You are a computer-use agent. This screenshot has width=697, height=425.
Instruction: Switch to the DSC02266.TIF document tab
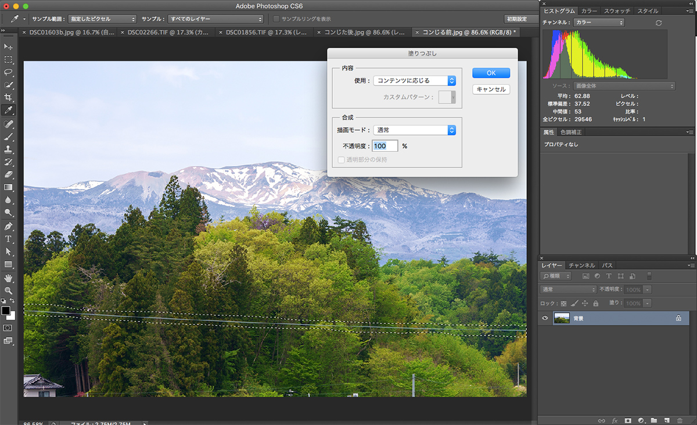(x=167, y=33)
